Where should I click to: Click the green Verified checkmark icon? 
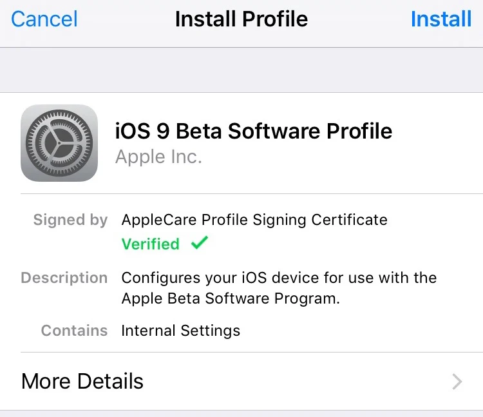(x=200, y=244)
